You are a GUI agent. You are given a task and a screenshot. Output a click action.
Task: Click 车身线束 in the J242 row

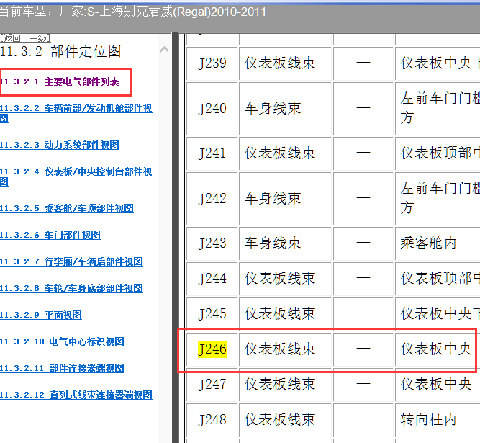pyautogui.click(x=273, y=198)
